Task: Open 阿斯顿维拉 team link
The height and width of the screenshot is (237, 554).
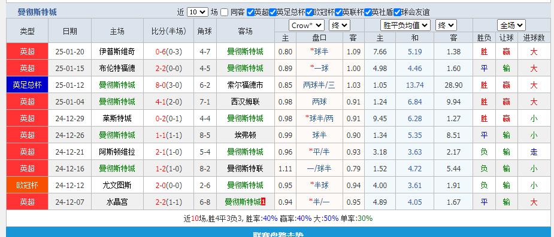Action: pos(117,152)
